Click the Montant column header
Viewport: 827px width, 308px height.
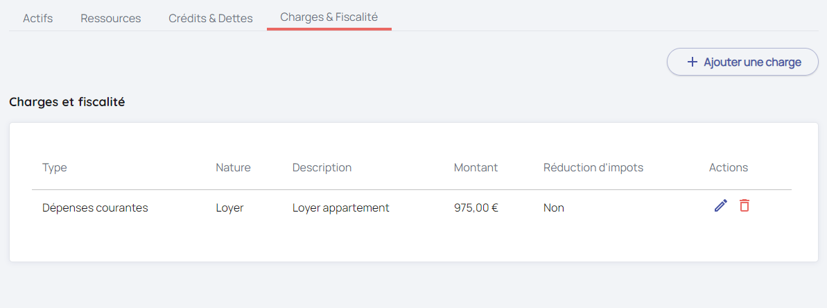pos(476,167)
